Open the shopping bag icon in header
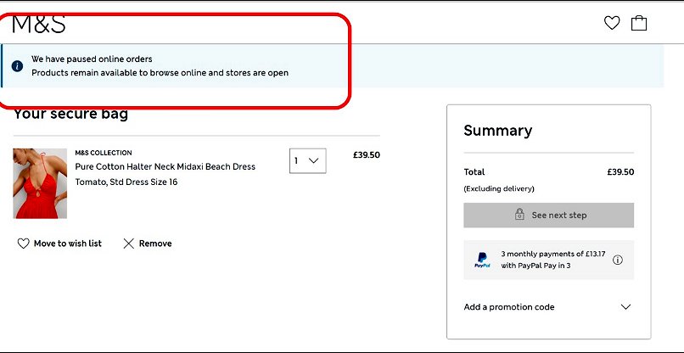Viewport: 684px width, 353px height. (639, 23)
